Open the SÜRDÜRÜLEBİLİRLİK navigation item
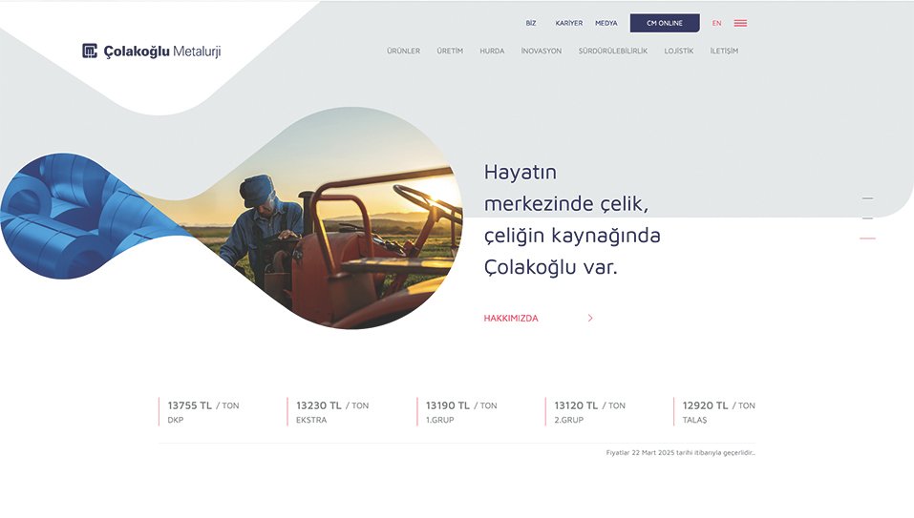 point(612,52)
